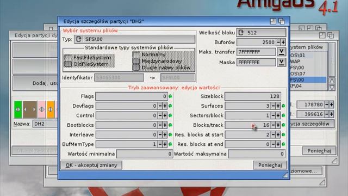This screenshot has height=196, width=348.
Task: Click the Identyfikator hex field
Action: pyautogui.click(x=119, y=77)
